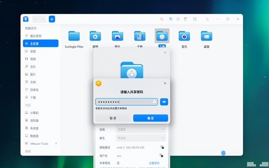This screenshot has width=269, height=168.
Task: Open 图片 in the sidebar
Action: [x=41, y=75]
